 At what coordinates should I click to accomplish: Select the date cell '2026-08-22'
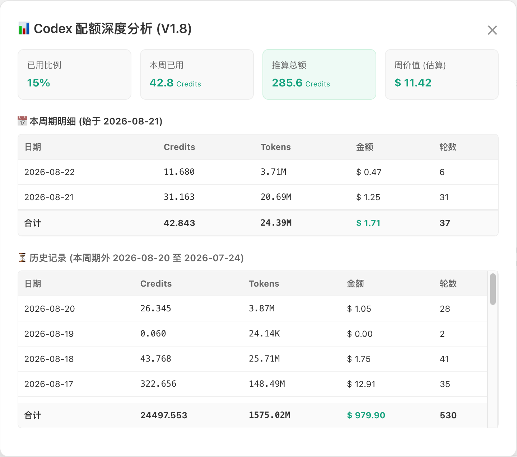point(50,172)
